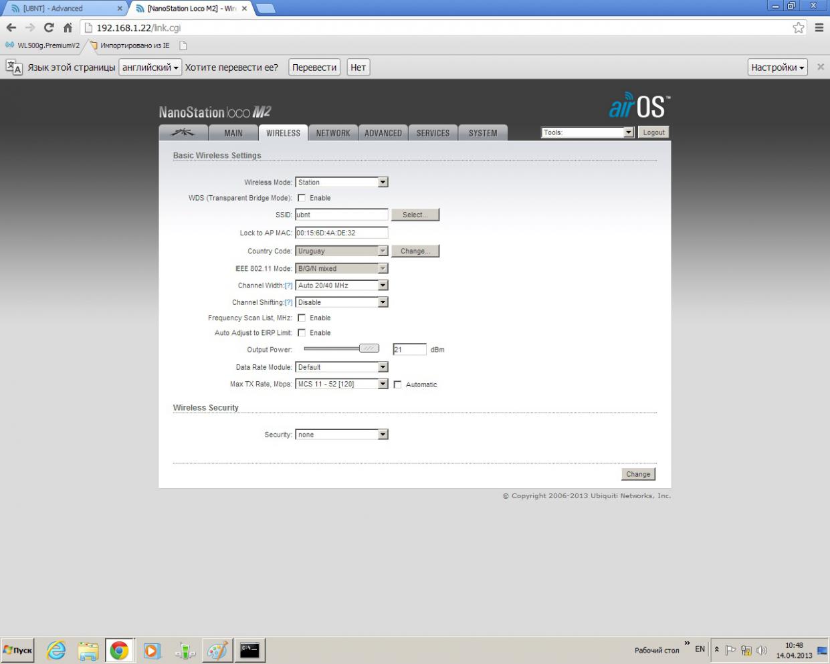Click the network tray icon

(746, 650)
